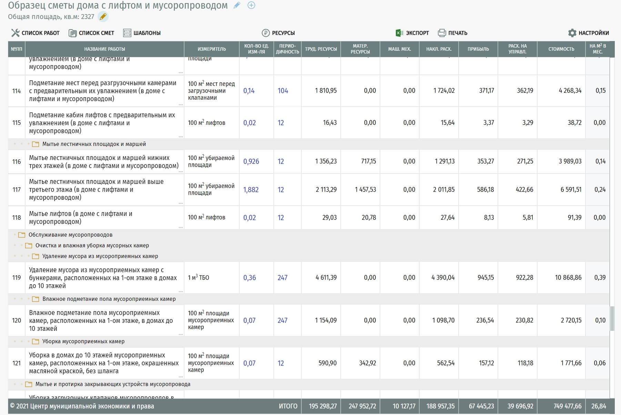
Task: Click column header Труд. ресурсы
Action: 321,49
